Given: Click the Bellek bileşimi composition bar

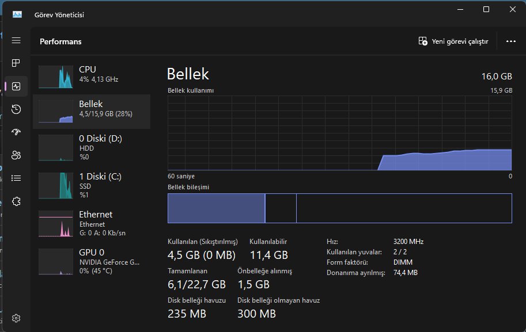Looking at the screenshot, I should click(x=339, y=208).
